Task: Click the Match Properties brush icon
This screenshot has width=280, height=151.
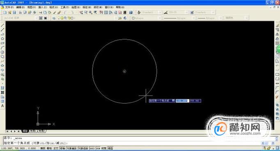Action: [59, 12]
